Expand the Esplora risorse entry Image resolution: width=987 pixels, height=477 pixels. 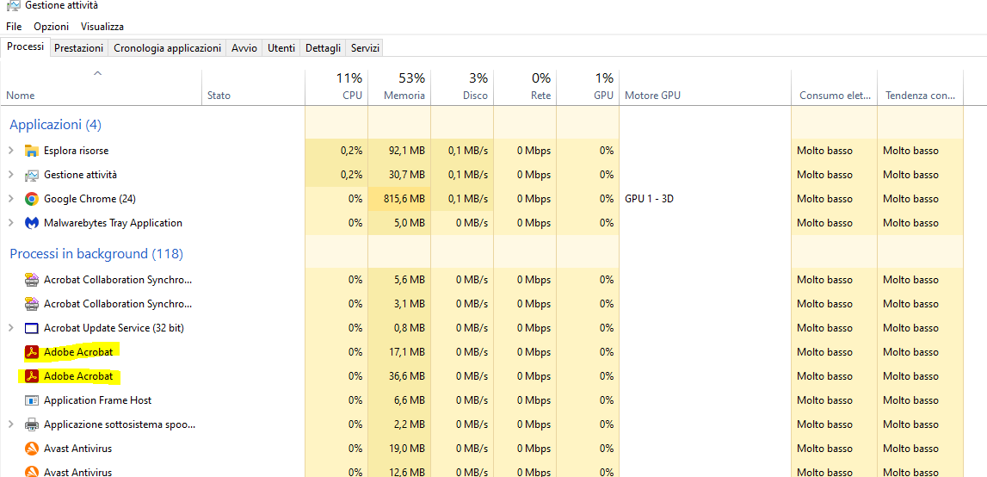(10, 151)
